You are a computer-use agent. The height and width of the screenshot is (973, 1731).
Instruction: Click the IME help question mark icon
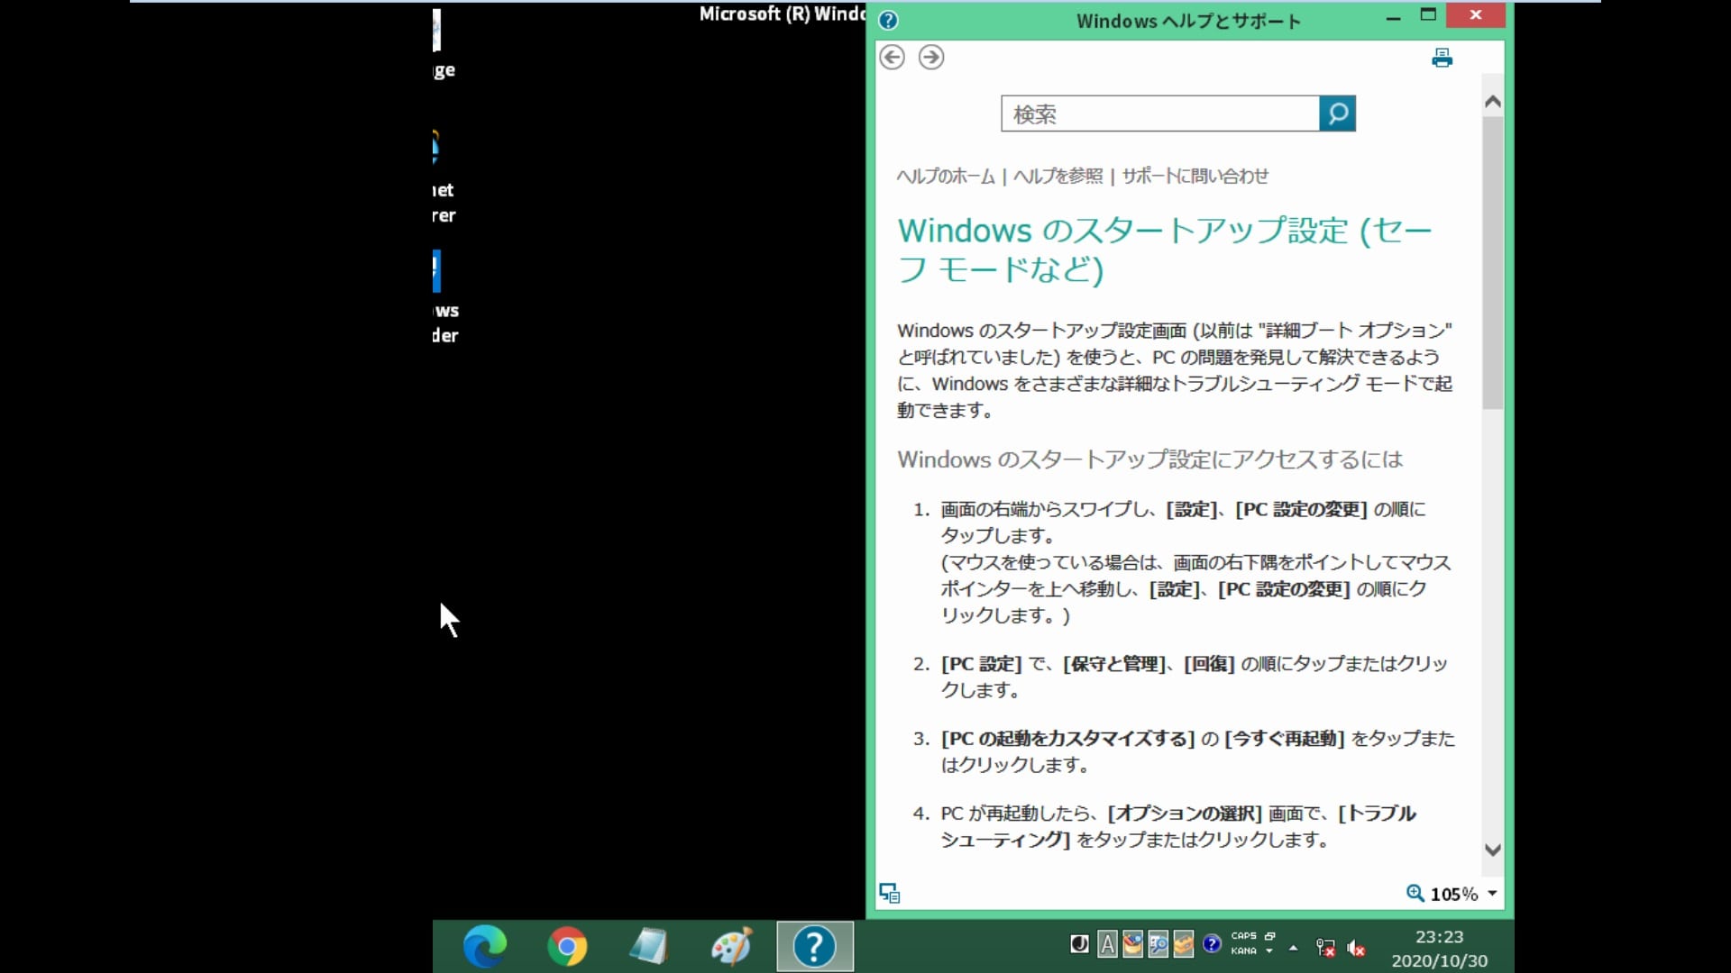pyautogui.click(x=1212, y=944)
